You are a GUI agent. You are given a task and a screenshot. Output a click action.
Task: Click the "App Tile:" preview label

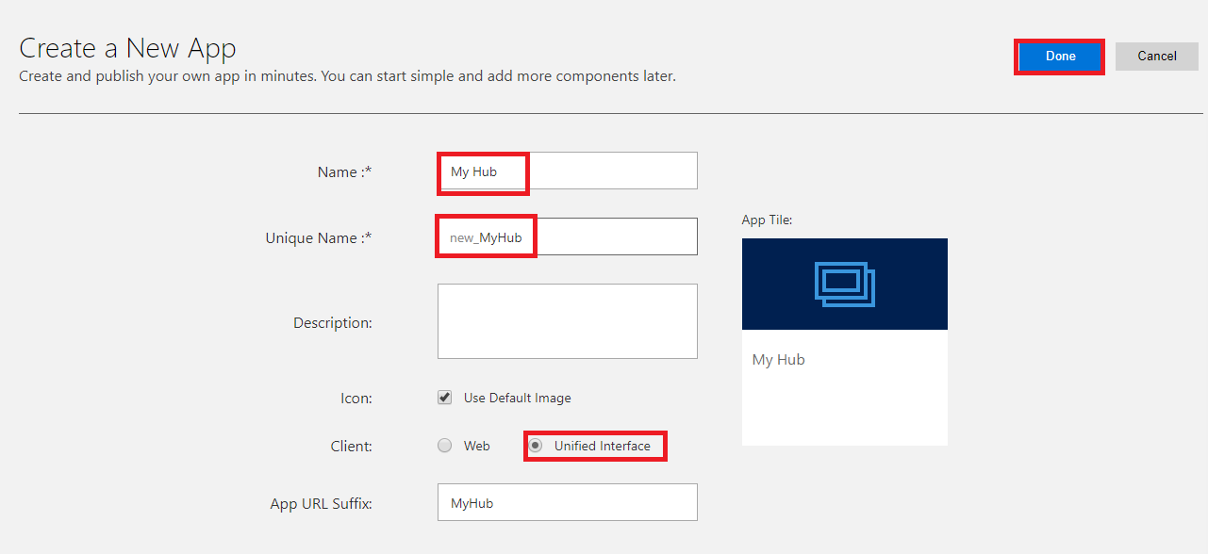pos(768,220)
